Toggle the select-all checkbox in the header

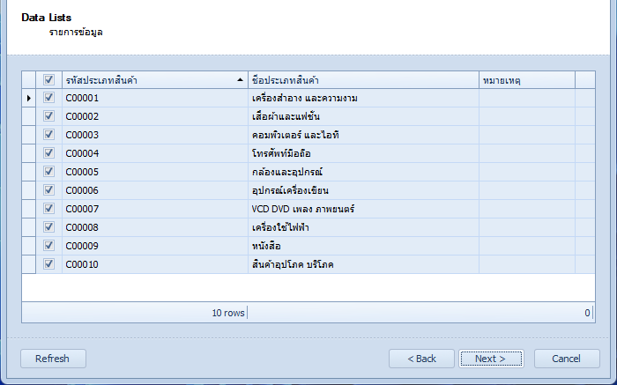pyautogui.click(x=48, y=80)
